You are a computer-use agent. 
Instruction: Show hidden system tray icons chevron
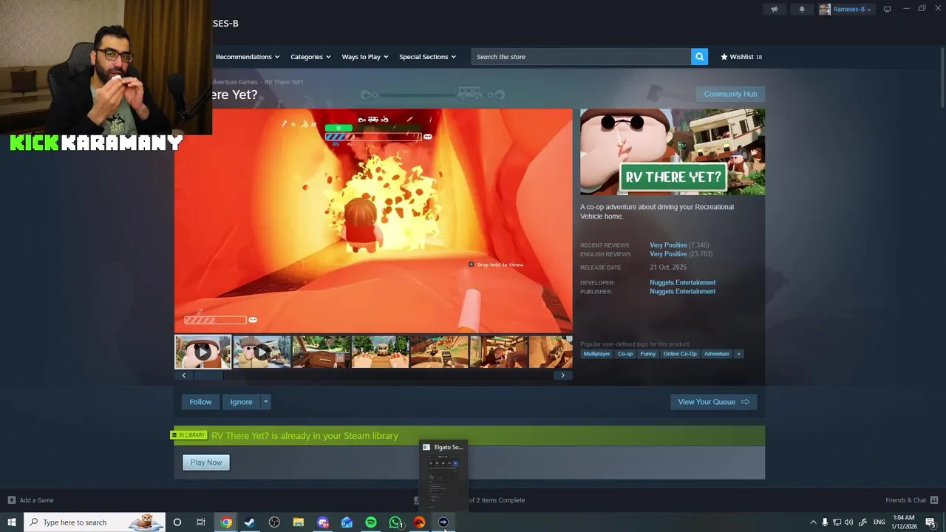click(x=813, y=522)
